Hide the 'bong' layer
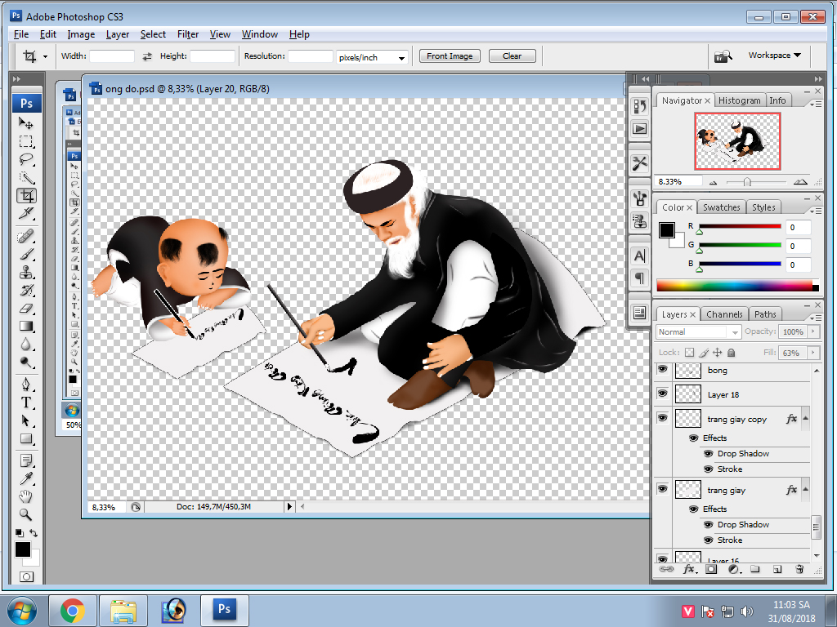The image size is (837, 627). pos(662,371)
